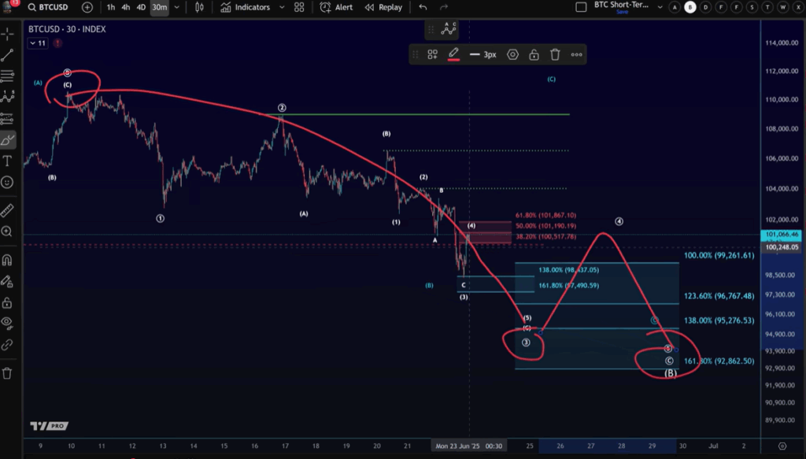This screenshot has width=806, height=459.
Task: Expand the collapsed indicators legend showing 11
Action: pyautogui.click(x=38, y=43)
